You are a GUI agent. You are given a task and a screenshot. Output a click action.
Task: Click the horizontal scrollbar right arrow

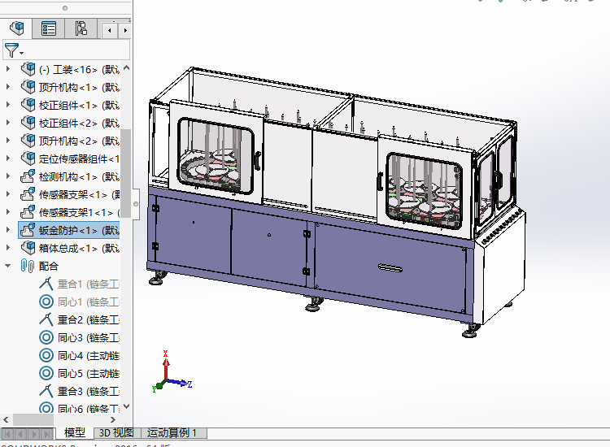113,420
